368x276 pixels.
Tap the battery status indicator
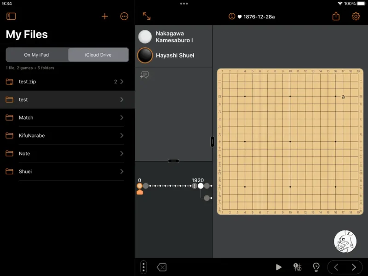coord(362,4)
